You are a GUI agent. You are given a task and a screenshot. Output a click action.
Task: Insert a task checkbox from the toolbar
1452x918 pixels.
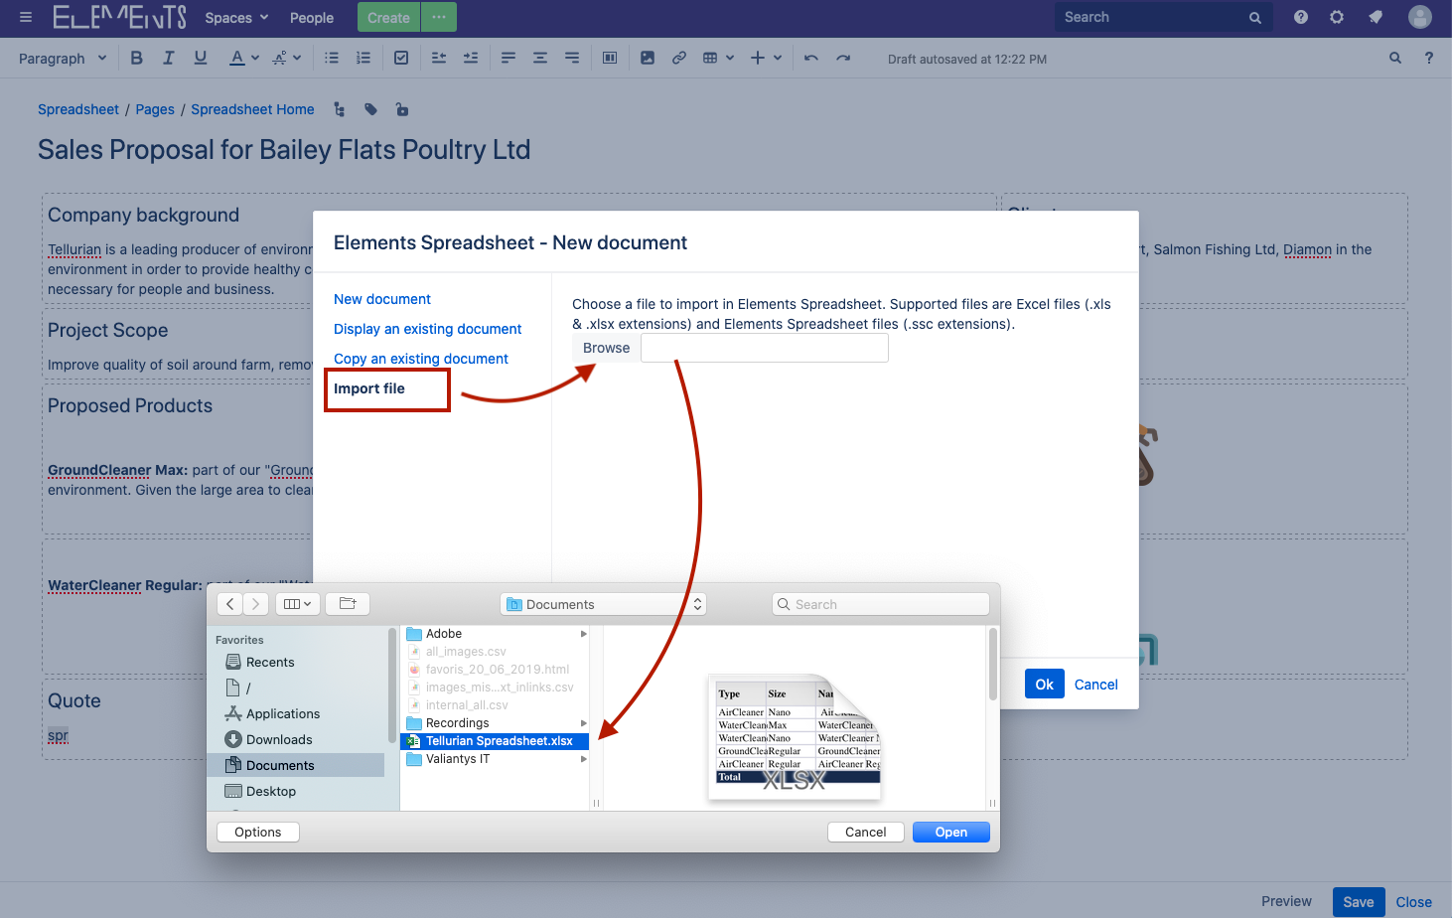pos(401,58)
